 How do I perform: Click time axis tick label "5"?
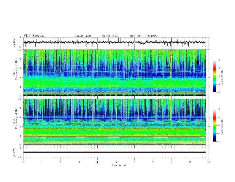pos(116,162)
